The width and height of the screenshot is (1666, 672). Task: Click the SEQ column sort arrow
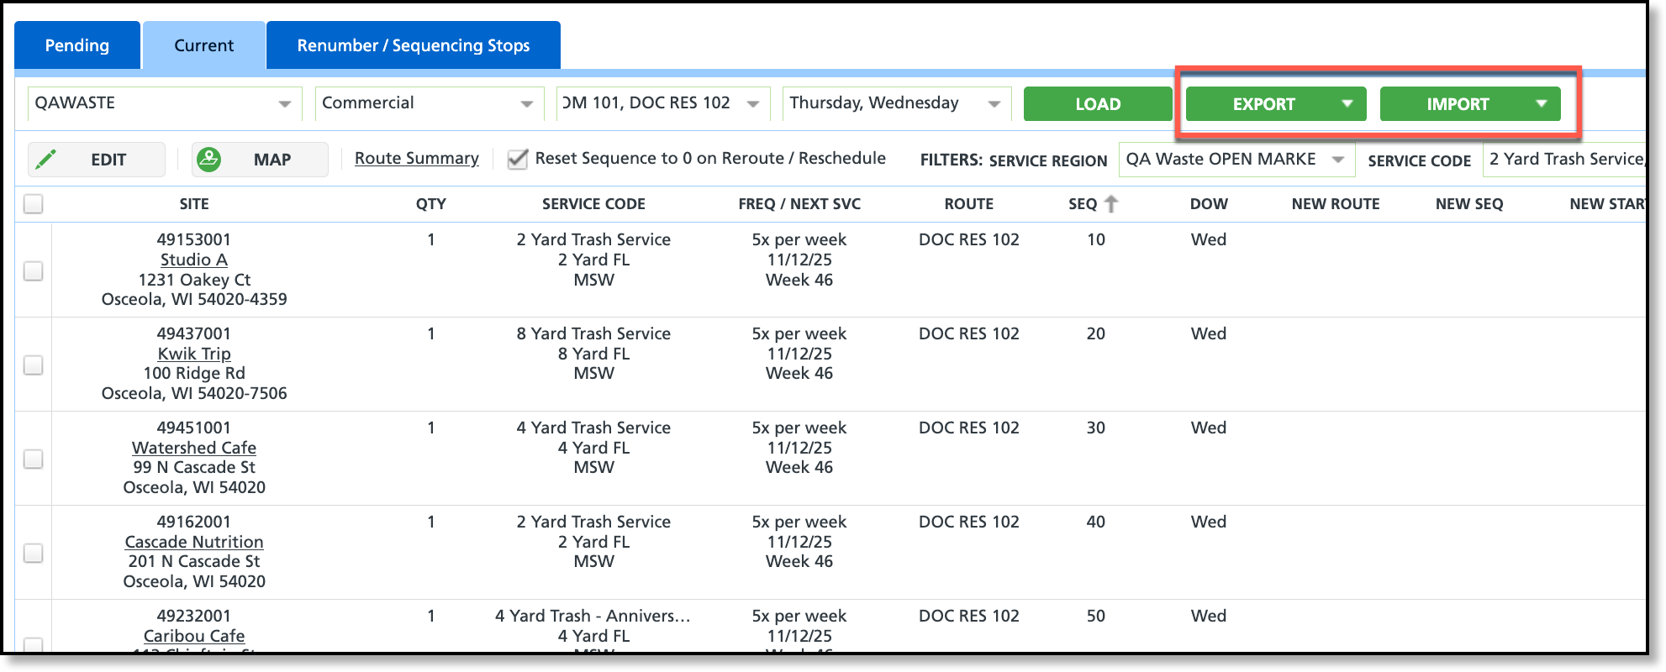1111,203
